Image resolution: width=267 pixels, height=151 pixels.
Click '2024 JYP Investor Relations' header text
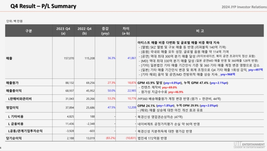coord(244,7)
